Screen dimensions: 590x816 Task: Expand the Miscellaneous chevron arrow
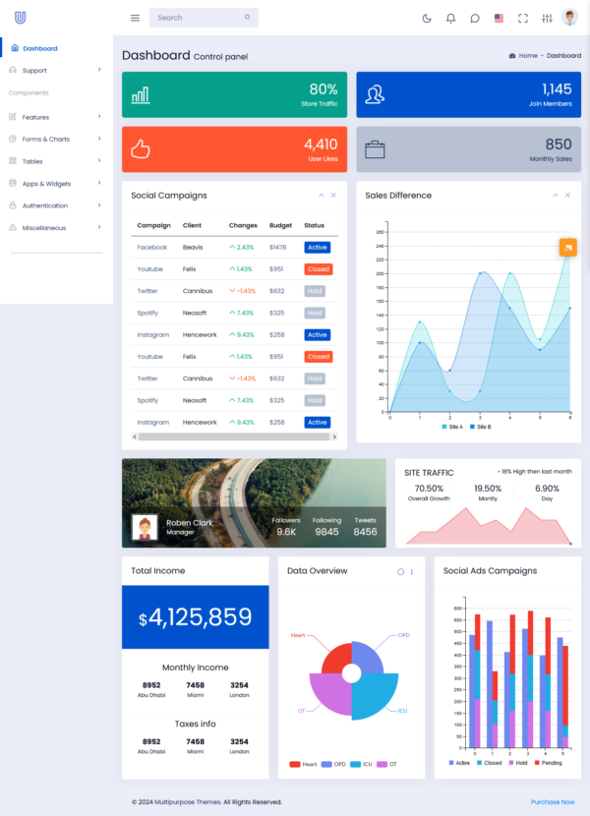99,227
